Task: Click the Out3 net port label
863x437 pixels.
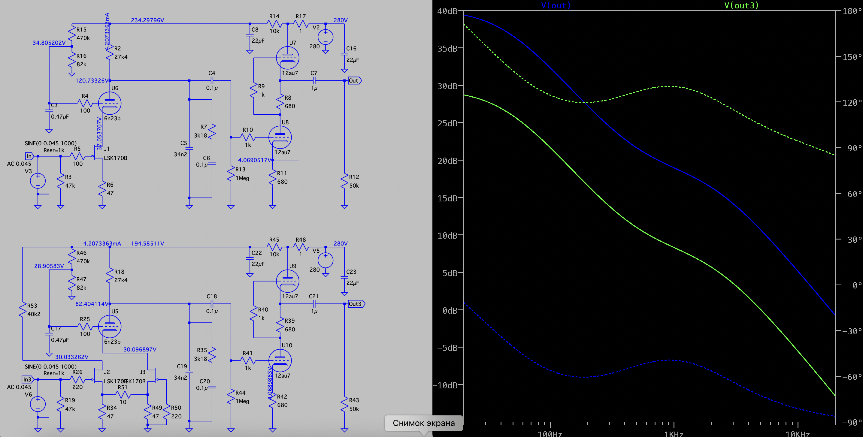Action: pyautogui.click(x=356, y=304)
